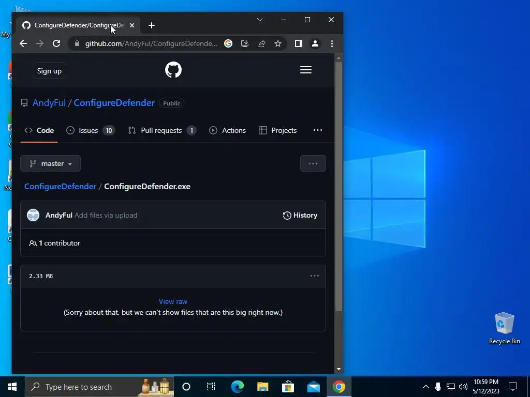Open Cortana from the taskbar

(x=186, y=387)
